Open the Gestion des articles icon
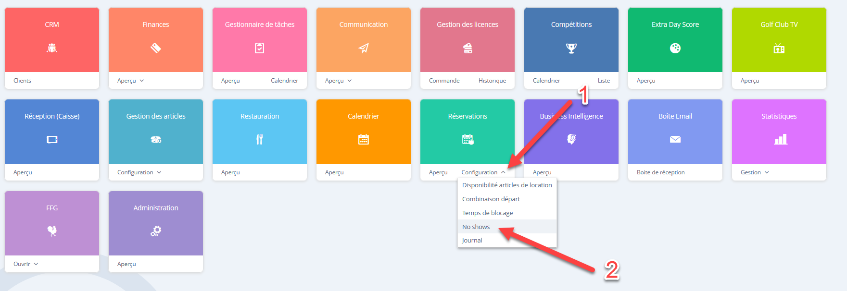Viewport: 847px width, 291px height. pyautogui.click(x=156, y=140)
